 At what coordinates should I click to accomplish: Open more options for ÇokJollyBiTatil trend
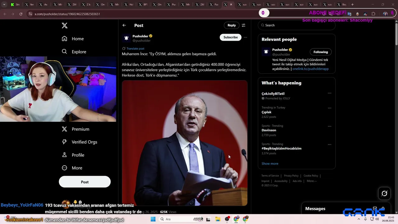coord(330,93)
